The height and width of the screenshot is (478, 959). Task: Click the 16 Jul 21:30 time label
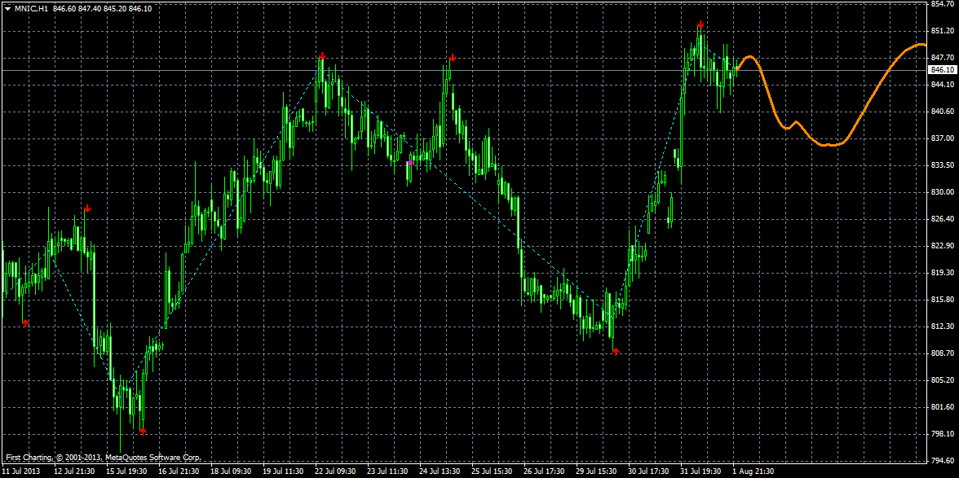coord(179,471)
